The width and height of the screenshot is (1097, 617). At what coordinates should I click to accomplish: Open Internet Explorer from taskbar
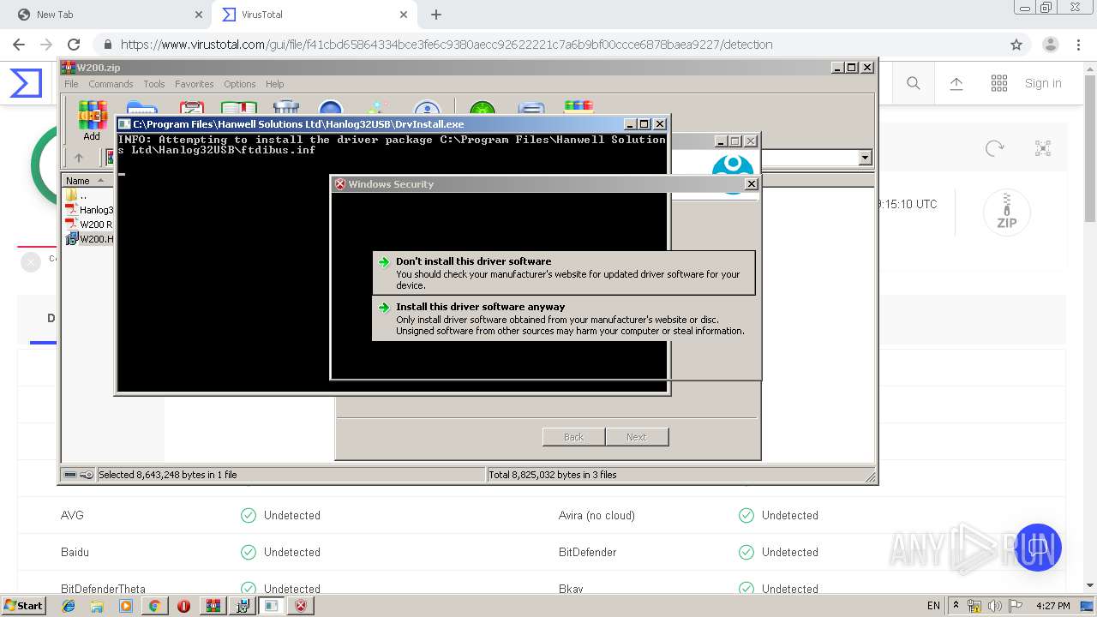click(x=69, y=606)
